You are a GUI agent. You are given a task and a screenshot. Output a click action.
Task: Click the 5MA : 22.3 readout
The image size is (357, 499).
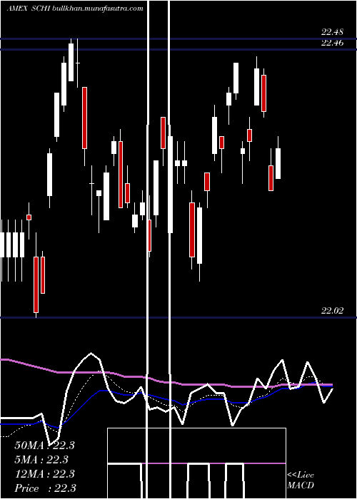click(41, 460)
